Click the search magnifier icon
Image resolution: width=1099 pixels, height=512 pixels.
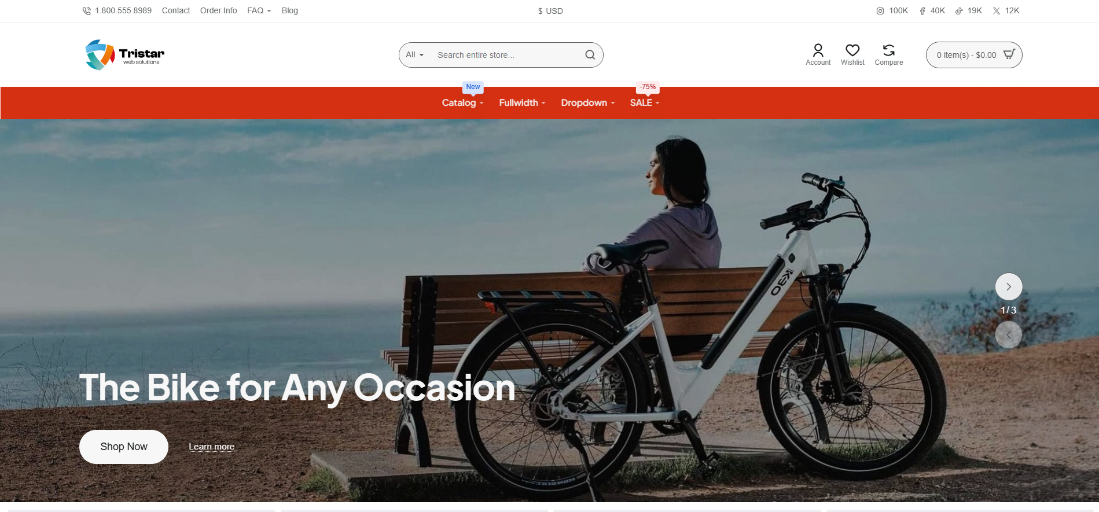590,55
